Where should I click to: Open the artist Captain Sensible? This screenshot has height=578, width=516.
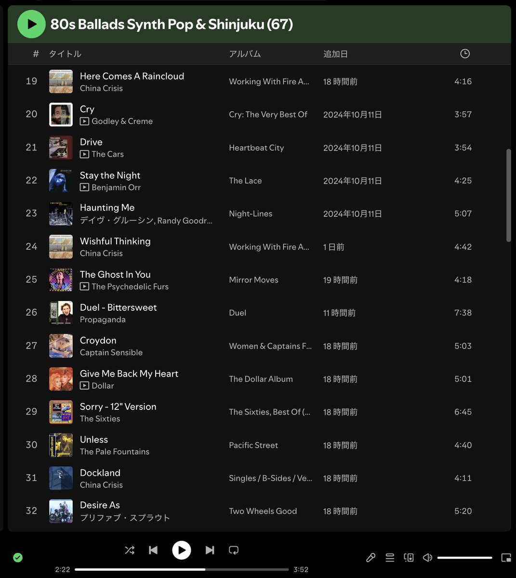pos(111,353)
